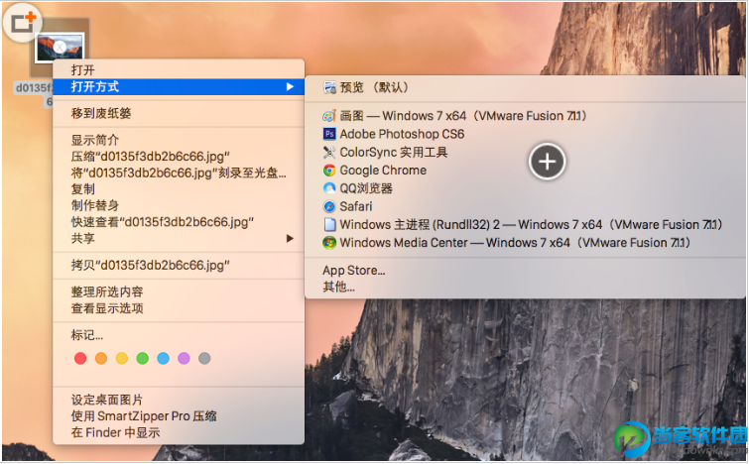The image size is (749, 464).
Task: Click the Adobe Photoshop CS6 Ps icon
Action: coord(329,134)
